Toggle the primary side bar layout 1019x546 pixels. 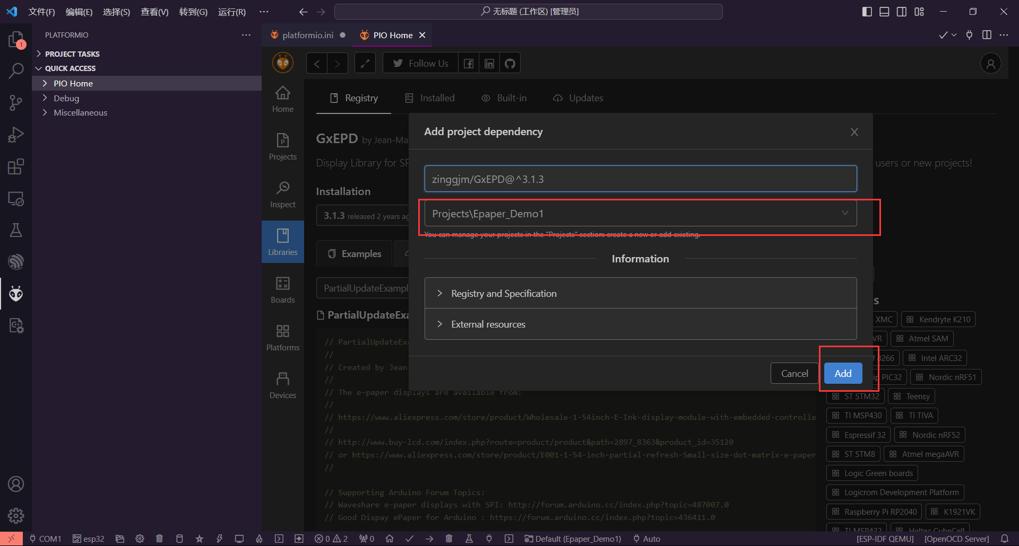(867, 12)
